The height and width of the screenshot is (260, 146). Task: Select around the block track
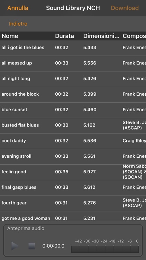(x=73, y=94)
